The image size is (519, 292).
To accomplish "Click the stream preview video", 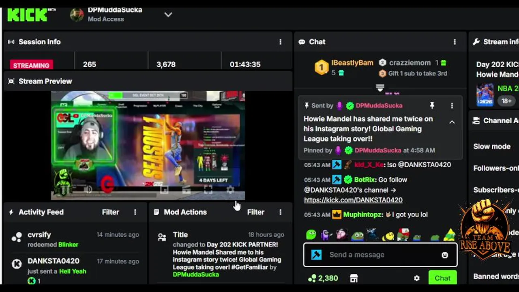I will coord(148,145).
